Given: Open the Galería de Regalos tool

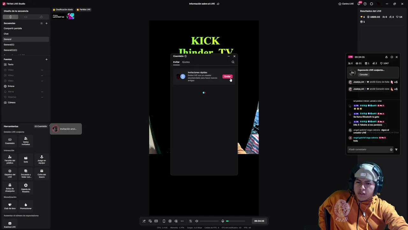Looking at the screenshot, I should tap(26, 188).
